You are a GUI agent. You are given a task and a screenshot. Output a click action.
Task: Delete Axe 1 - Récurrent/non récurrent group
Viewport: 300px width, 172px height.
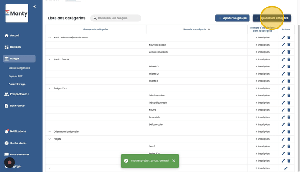click(x=289, y=38)
